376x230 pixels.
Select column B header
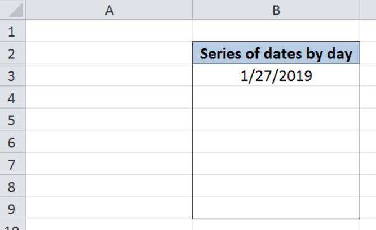[x=276, y=10]
